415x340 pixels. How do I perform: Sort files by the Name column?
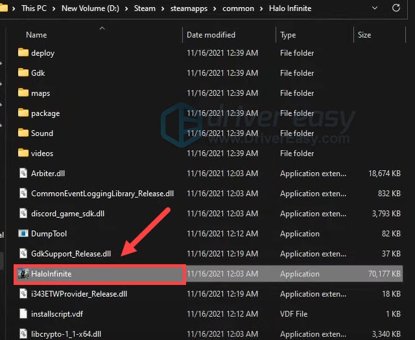pyautogui.click(x=36, y=35)
